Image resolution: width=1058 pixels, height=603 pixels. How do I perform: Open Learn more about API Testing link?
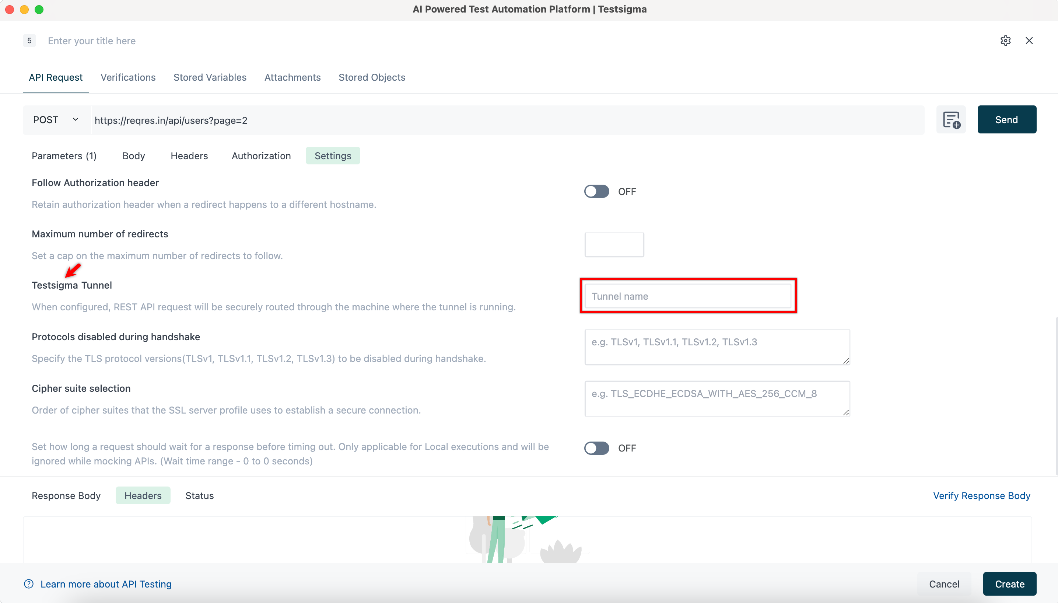(x=106, y=584)
